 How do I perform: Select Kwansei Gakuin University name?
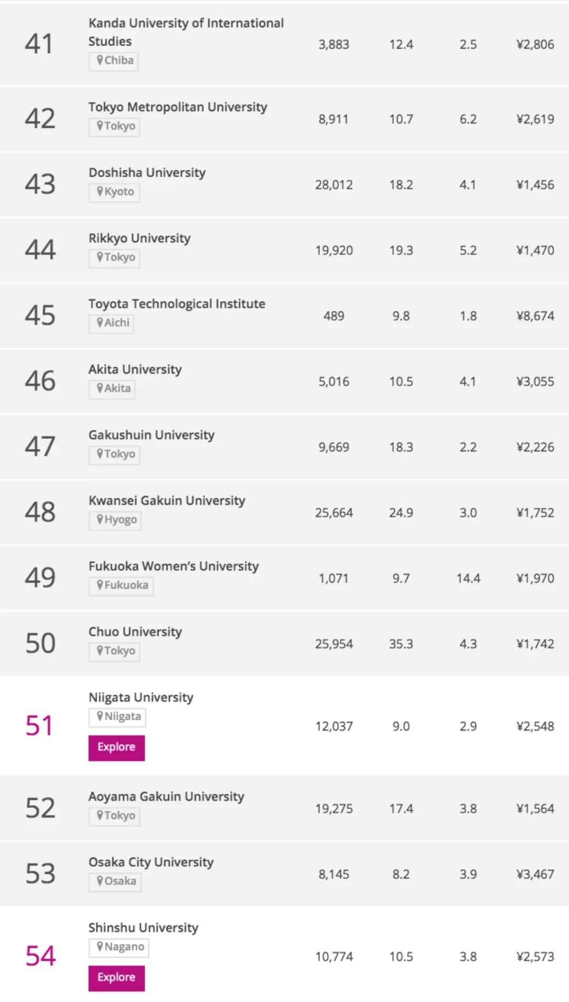pos(166,500)
